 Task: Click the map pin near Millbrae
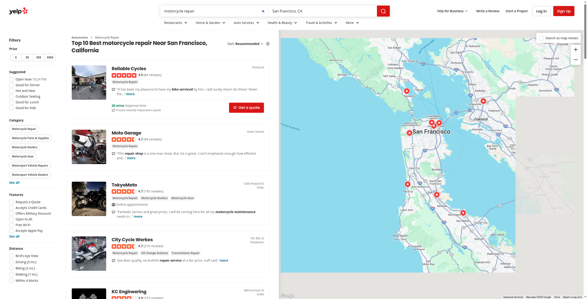tap(437, 195)
